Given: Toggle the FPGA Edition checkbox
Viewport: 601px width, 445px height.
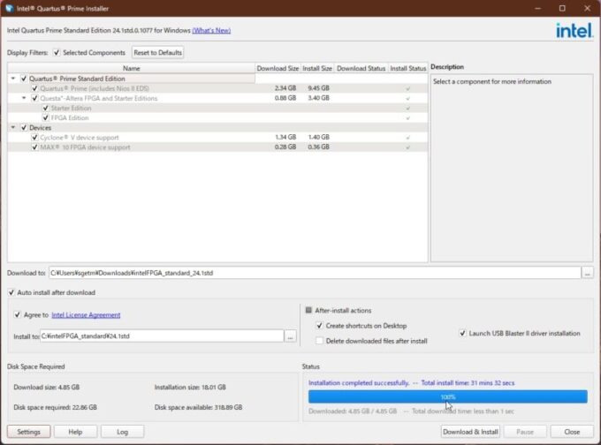Looking at the screenshot, I should tap(46, 118).
